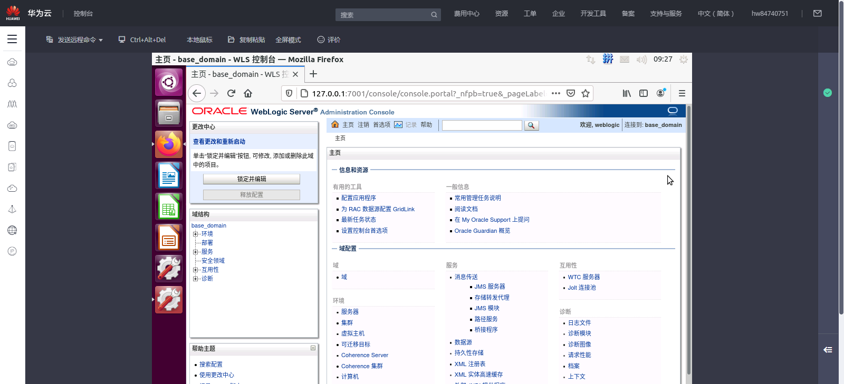Click the green check status icon
The image size is (844, 384).
pos(828,93)
